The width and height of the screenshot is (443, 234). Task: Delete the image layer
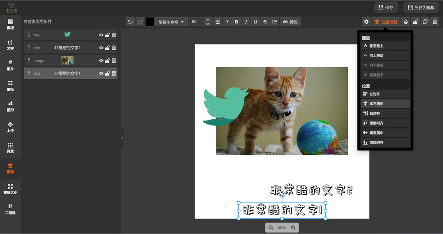(x=114, y=61)
